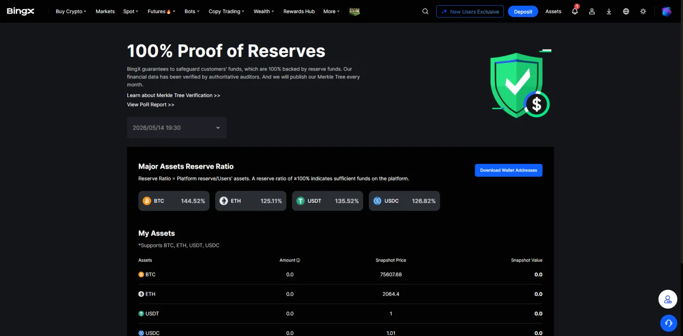The height and width of the screenshot is (336, 683).
Task: Open the floating user link icon button
Action: (668, 299)
